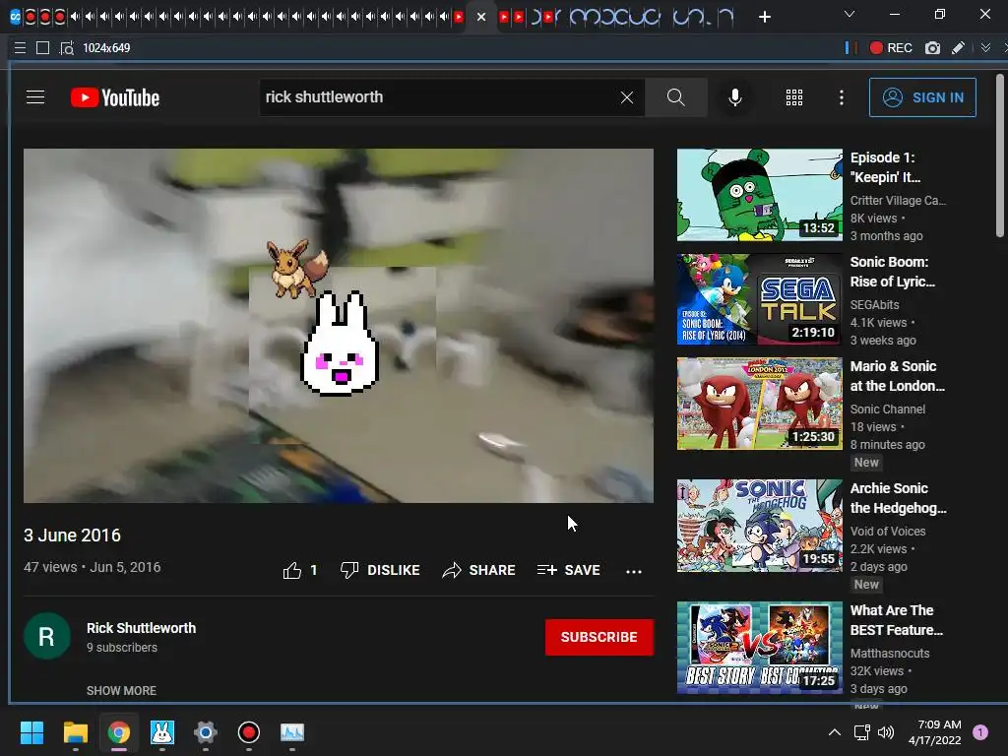Viewport: 1008px width, 756px height.
Task: Open the volume speaker tray icon
Action: (886, 732)
